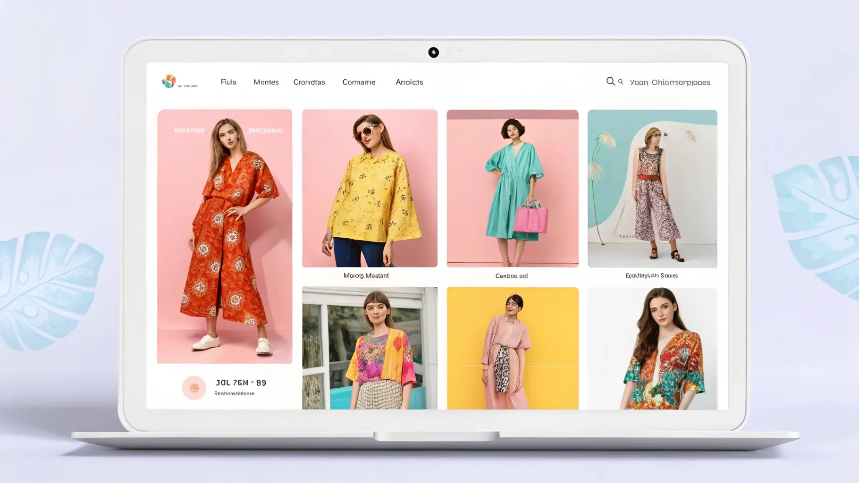The width and height of the screenshot is (859, 483).
Task: View the multicolor floral kimono top photo
Action: [x=652, y=348]
